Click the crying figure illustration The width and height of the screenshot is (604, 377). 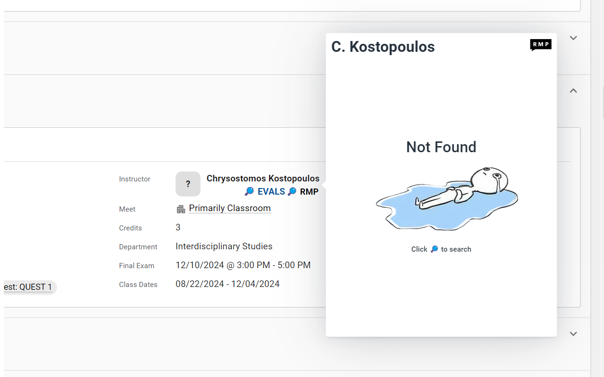tap(446, 198)
